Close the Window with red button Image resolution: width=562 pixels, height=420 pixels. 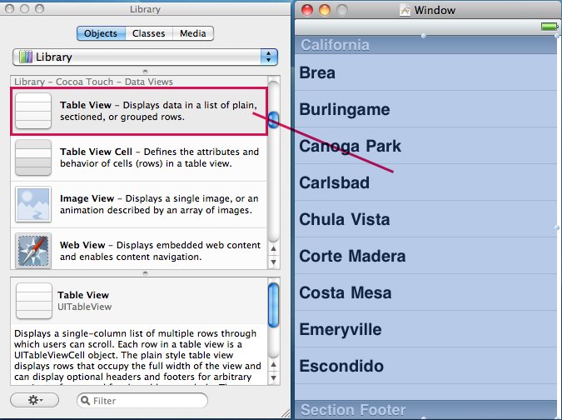tap(307, 10)
